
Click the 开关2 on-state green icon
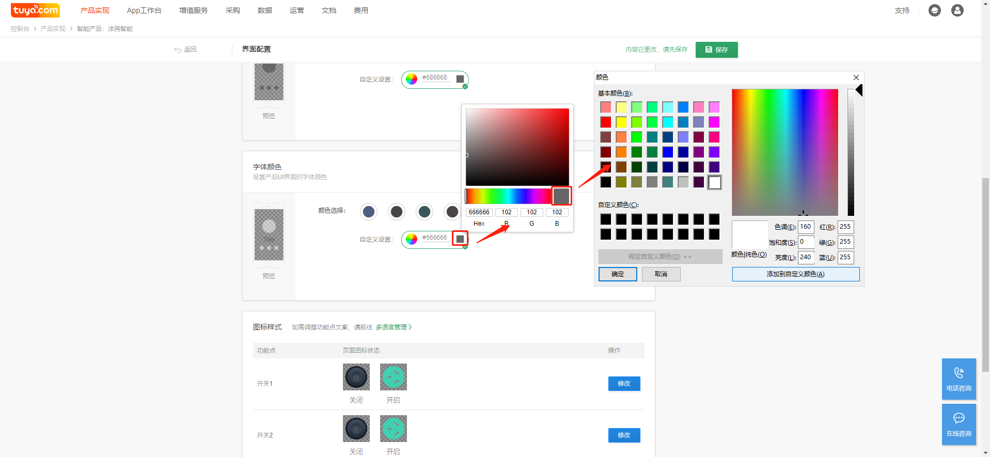(394, 429)
